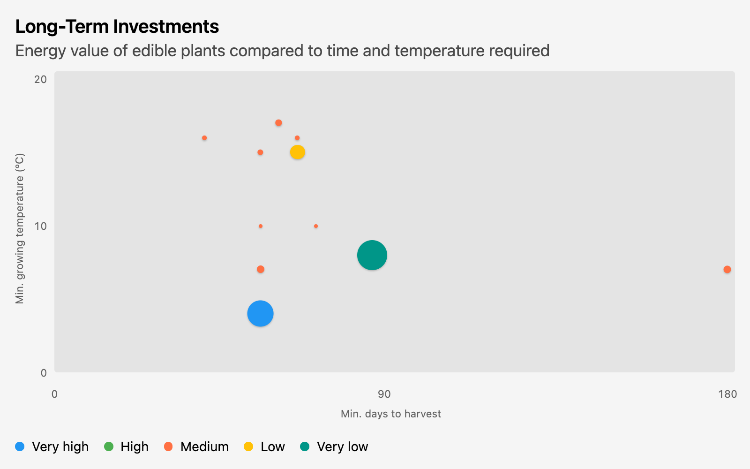This screenshot has width=750, height=469.
Task: Click the yellow Low legend dot
Action: [248, 446]
